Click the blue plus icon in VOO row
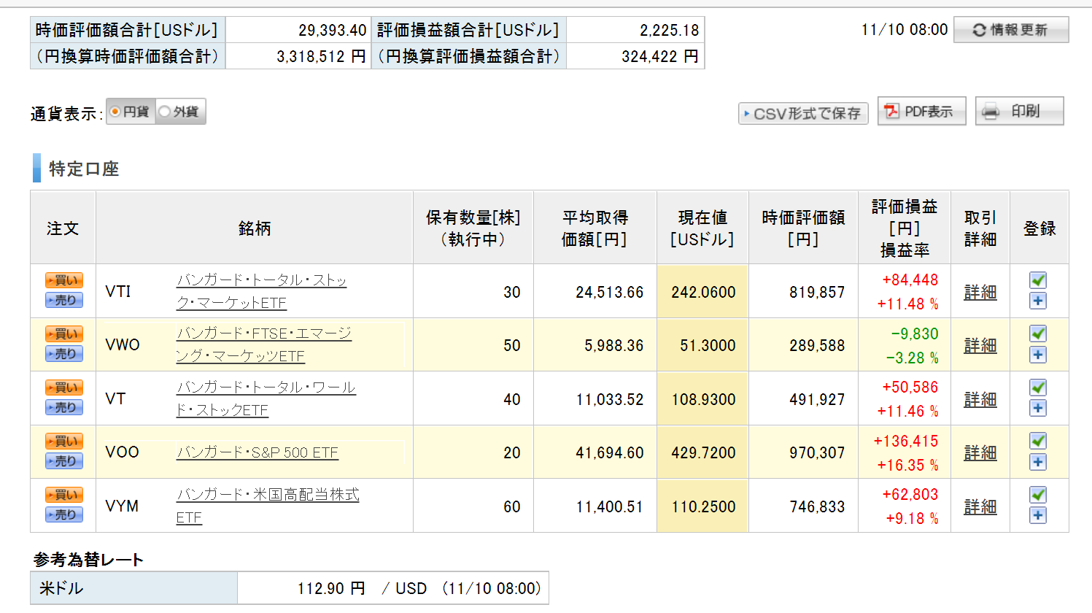Image resolution: width=1092 pixels, height=613 pixels. 1038,462
